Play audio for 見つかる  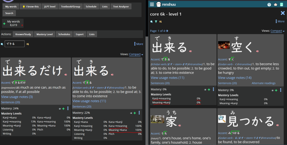click(x=278, y=125)
